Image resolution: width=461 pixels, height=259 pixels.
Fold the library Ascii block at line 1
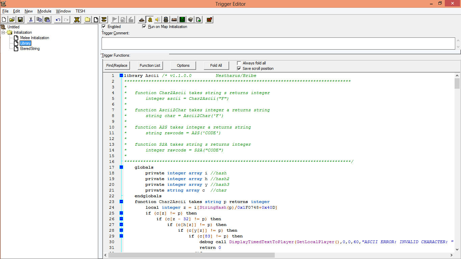click(x=121, y=76)
